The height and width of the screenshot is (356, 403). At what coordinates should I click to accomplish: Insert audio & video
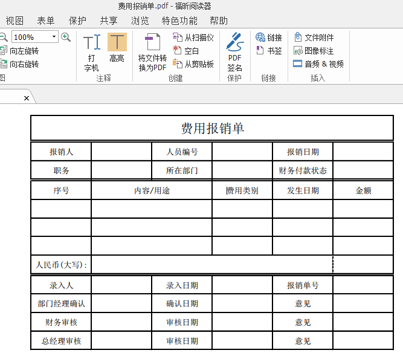click(x=318, y=63)
